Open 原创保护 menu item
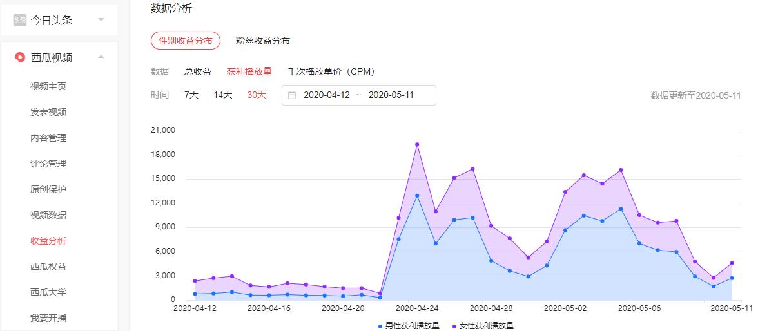758x331 pixels. (48, 189)
